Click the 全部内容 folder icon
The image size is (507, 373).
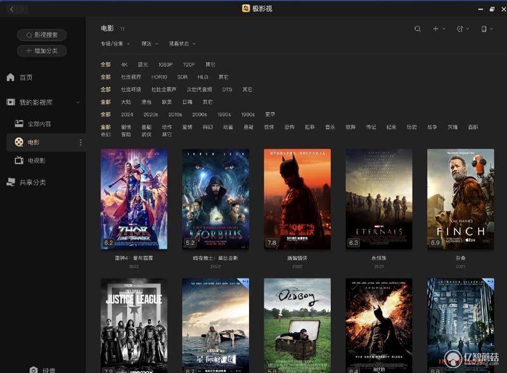click(x=19, y=123)
